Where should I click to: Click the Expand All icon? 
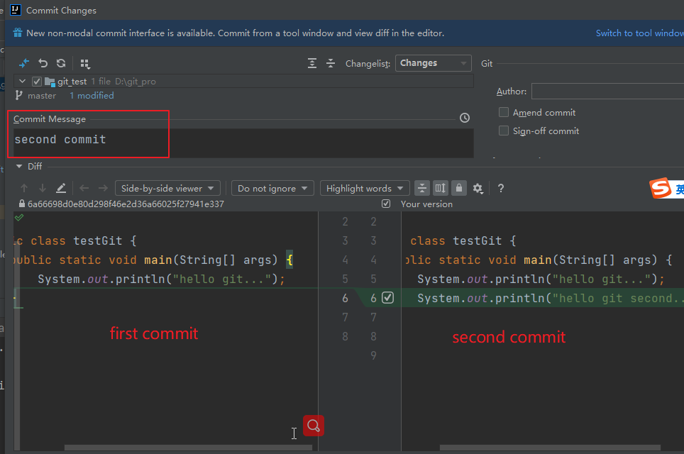point(312,63)
